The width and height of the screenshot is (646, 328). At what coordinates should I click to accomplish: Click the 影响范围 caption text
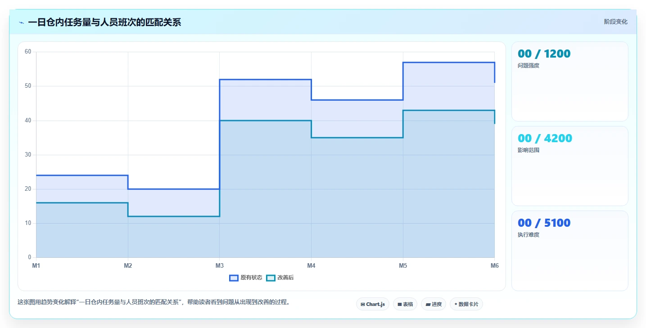(x=529, y=150)
